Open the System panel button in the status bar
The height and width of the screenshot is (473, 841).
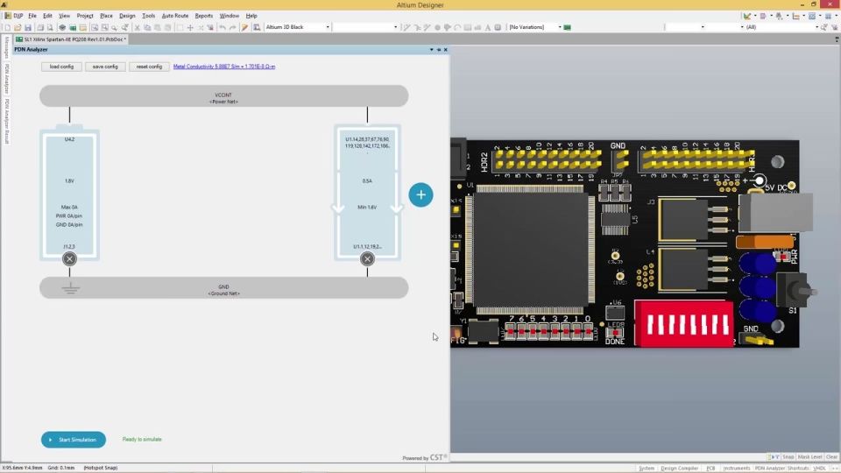coord(647,468)
